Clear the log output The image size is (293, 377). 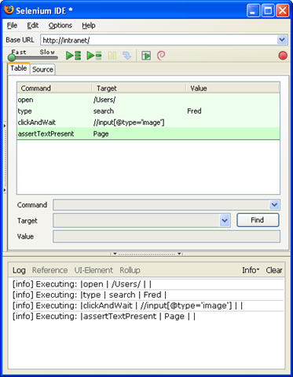point(274,270)
